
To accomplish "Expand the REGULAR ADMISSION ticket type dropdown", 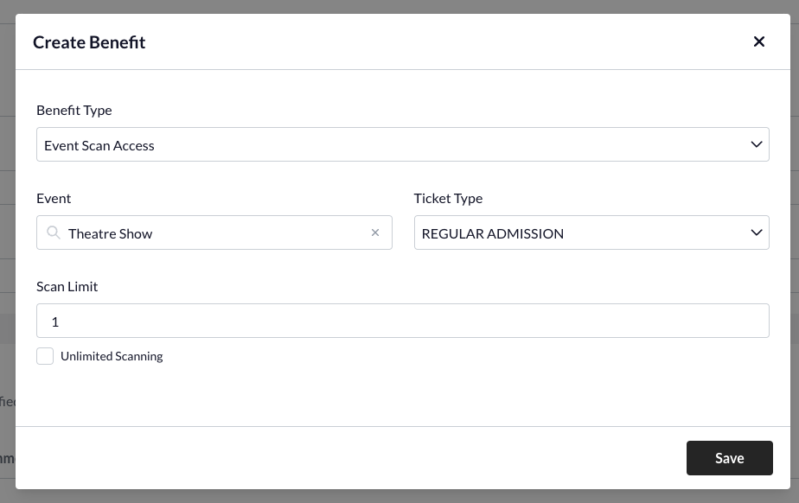I will (x=591, y=232).
